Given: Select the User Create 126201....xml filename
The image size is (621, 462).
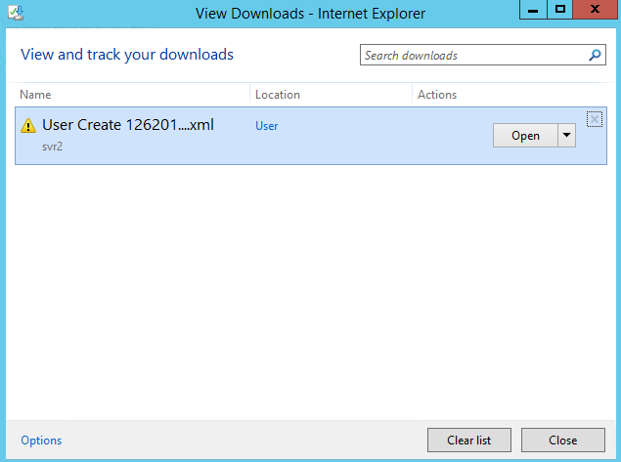Looking at the screenshot, I should click(x=128, y=125).
